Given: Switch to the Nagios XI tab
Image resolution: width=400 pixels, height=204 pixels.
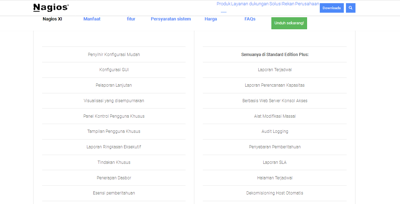Looking at the screenshot, I should point(52,19).
